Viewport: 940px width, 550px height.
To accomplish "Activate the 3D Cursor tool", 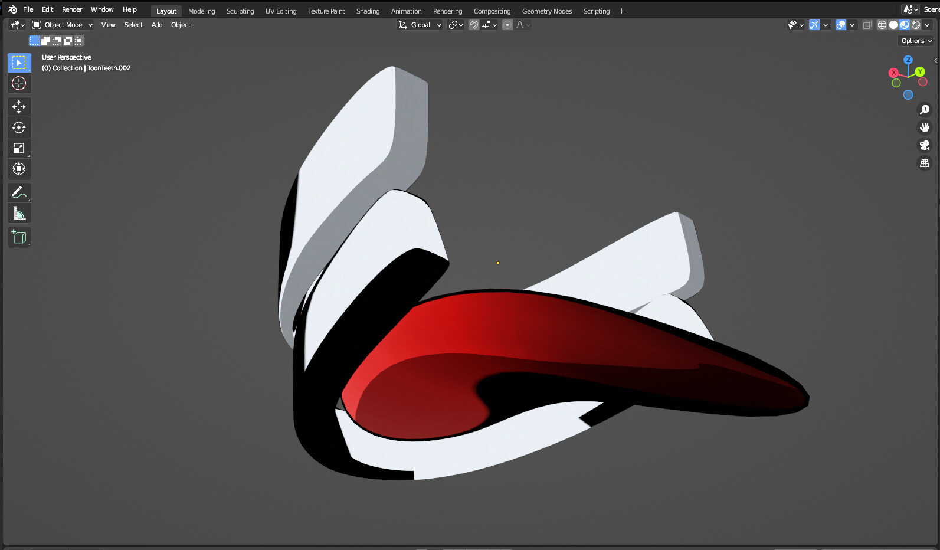I will point(19,83).
